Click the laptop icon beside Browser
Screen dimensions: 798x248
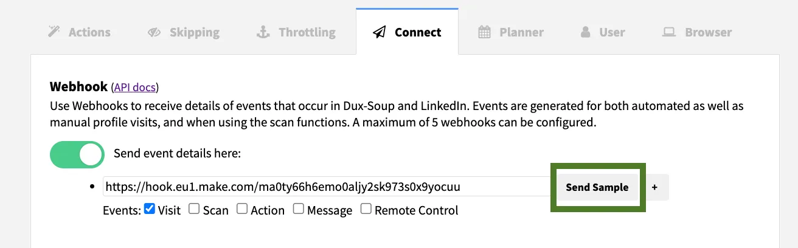(x=669, y=32)
